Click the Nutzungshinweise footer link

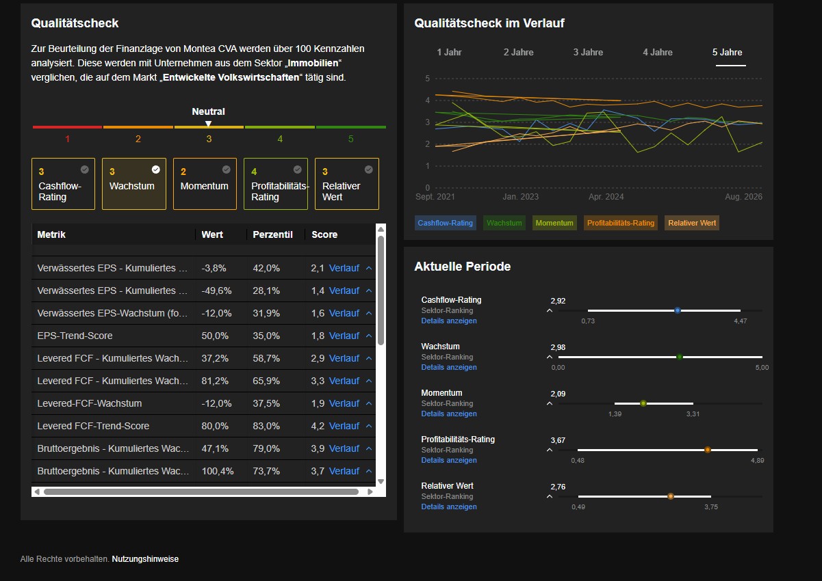[145, 559]
